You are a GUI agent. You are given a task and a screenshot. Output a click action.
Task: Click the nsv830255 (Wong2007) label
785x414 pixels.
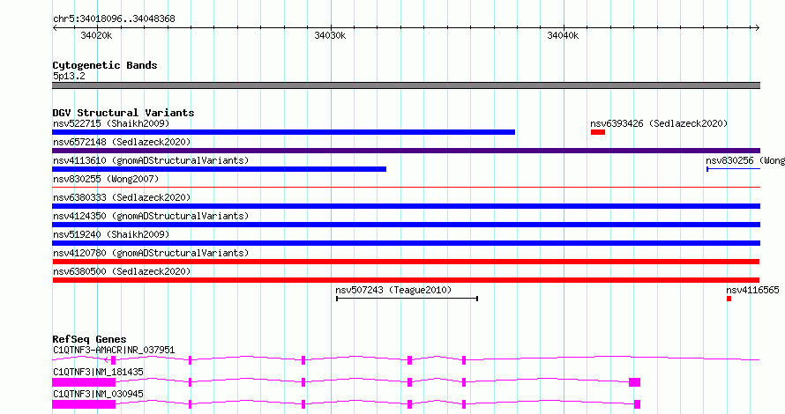coord(106,179)
